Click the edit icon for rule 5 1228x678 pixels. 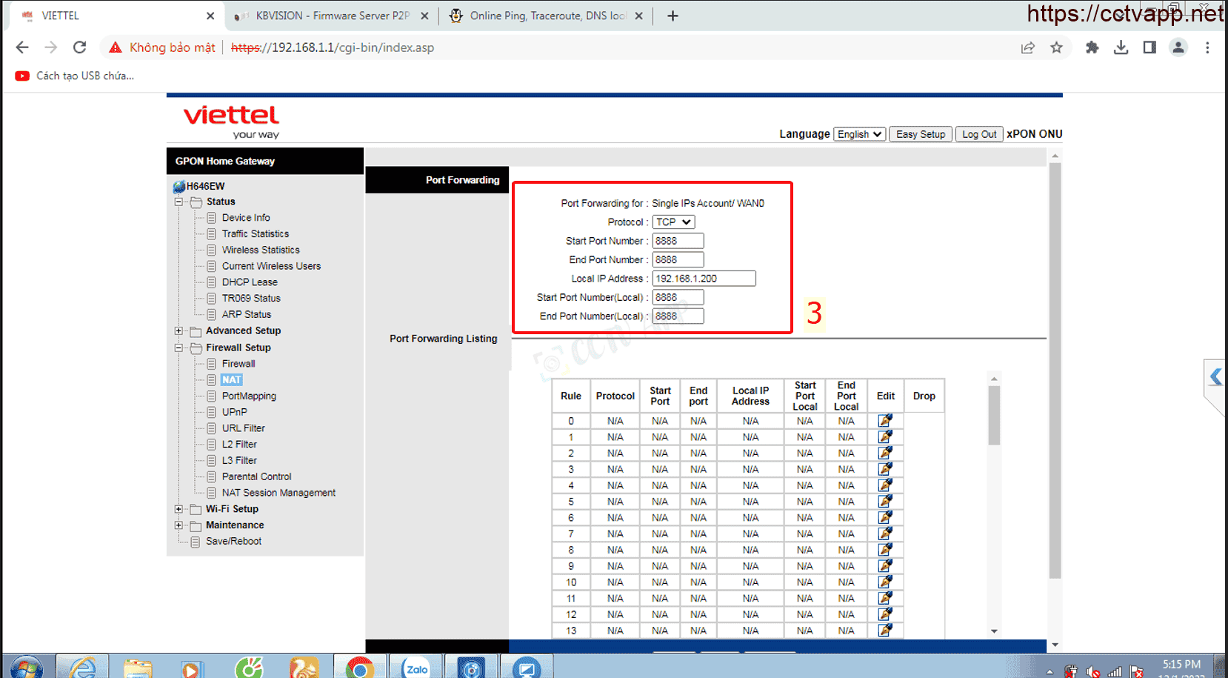click(x=885, y=502)
